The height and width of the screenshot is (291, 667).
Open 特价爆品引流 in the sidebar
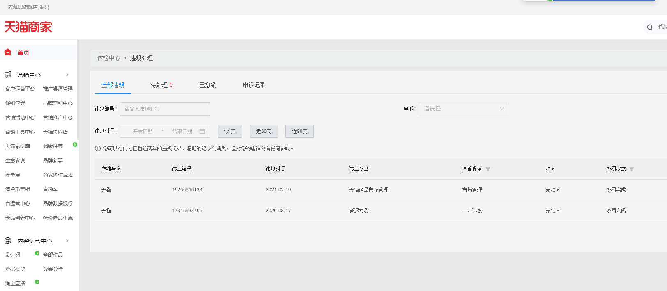click(x=58, y=218)
